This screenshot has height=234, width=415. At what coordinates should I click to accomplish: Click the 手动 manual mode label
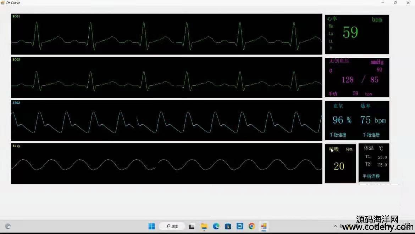coord(333,94)
